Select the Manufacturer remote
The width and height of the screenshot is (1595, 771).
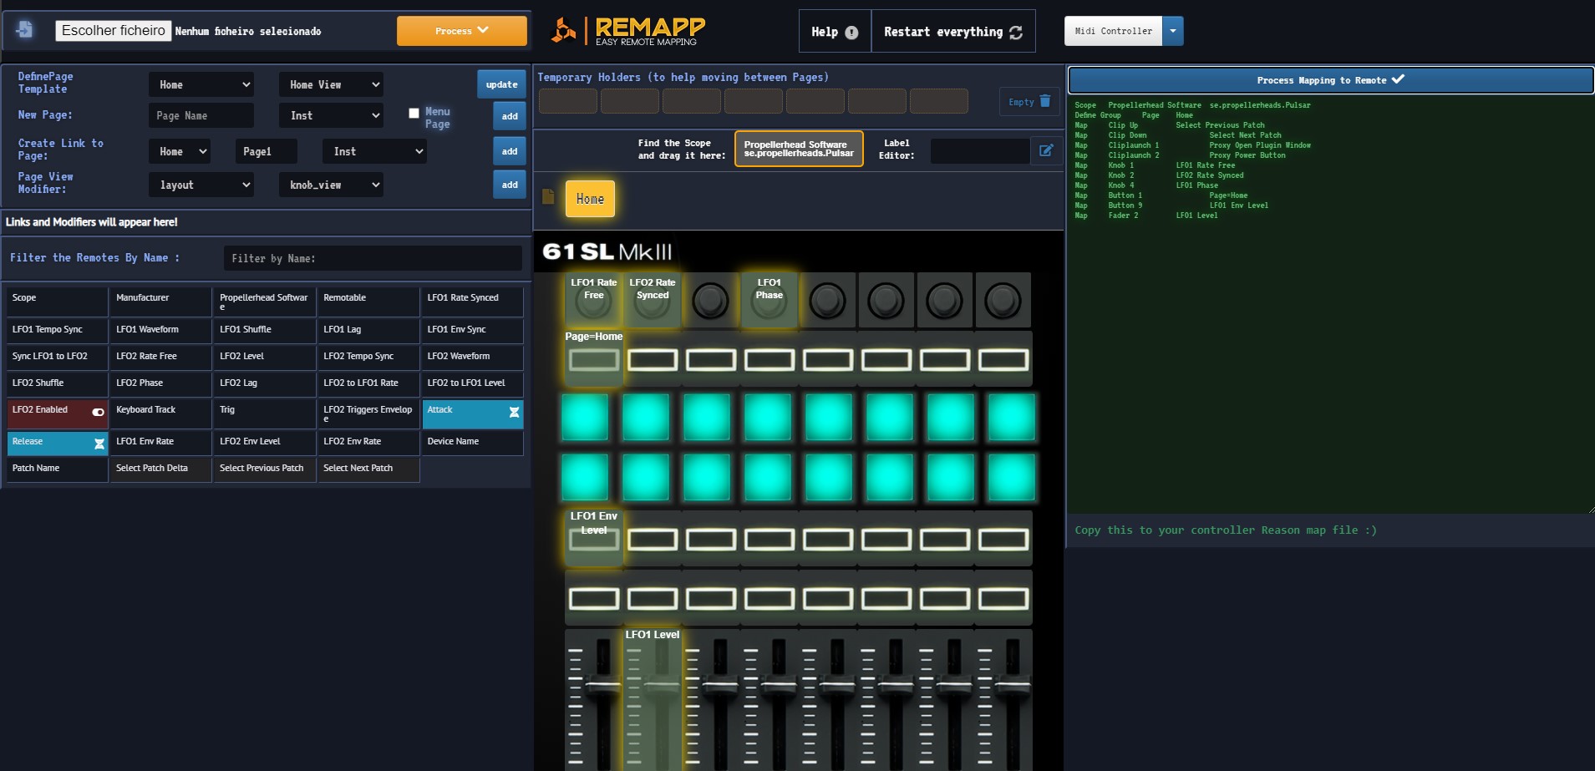coord(160,301)
